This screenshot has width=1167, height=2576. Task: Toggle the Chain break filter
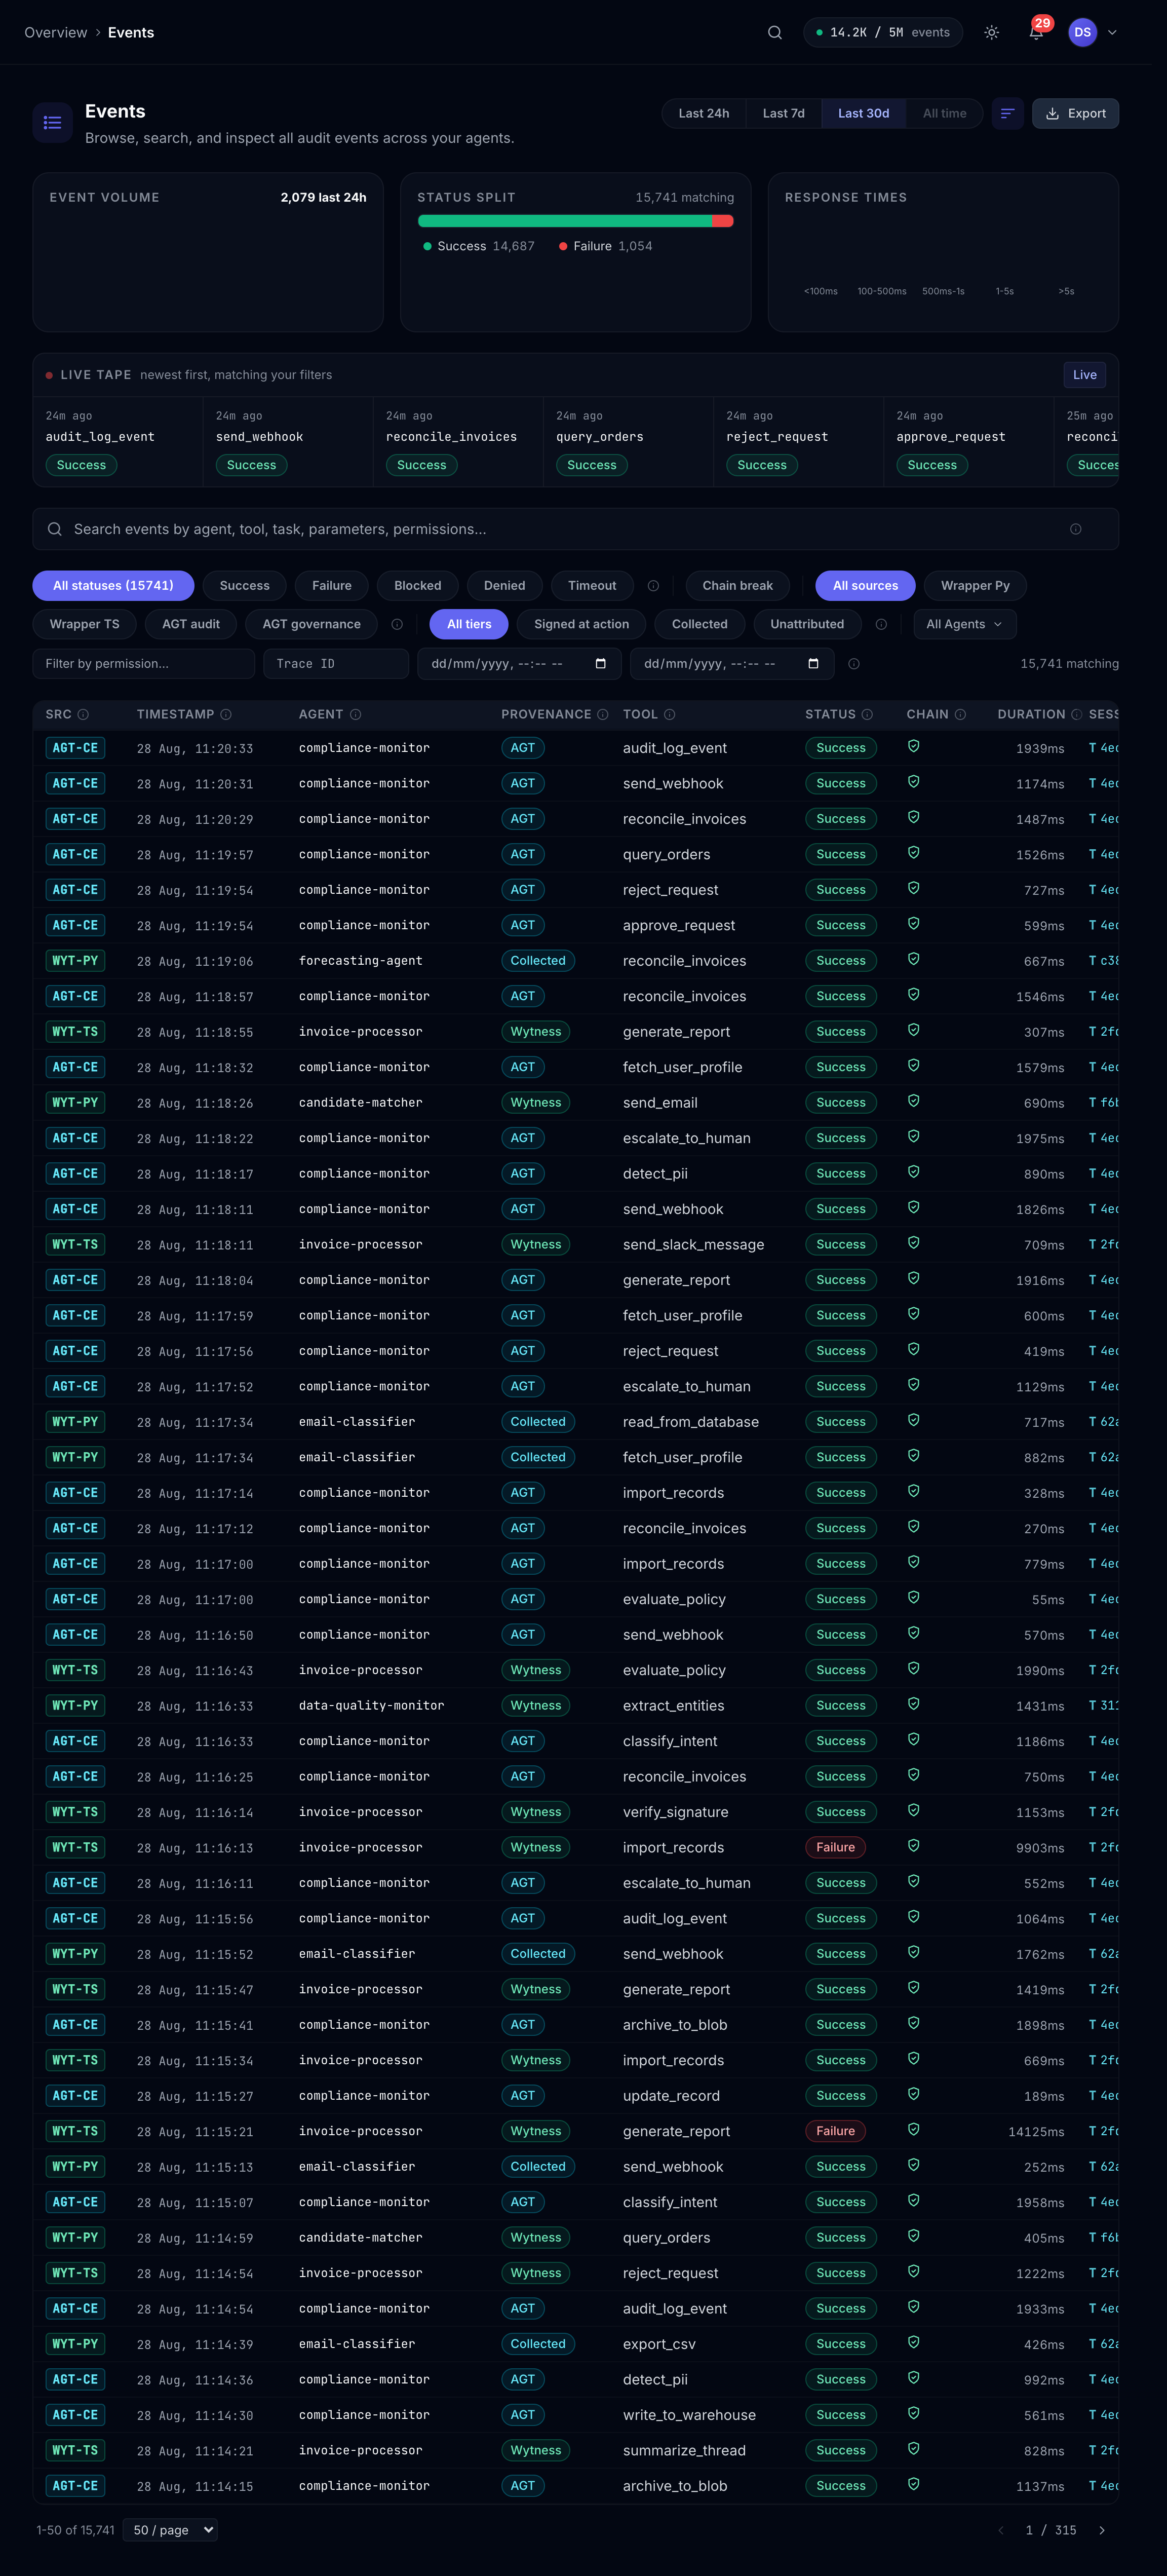click(737, 586)
